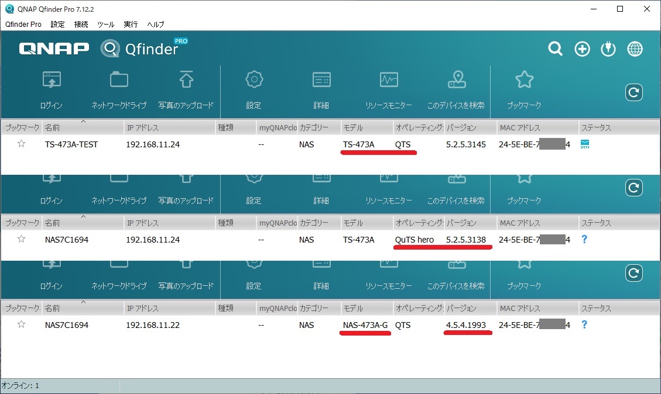Screen dimensions: 661x394
Task: Select the NAS7C1694 name in the QuTS hero row
Action: pos(67,240)
